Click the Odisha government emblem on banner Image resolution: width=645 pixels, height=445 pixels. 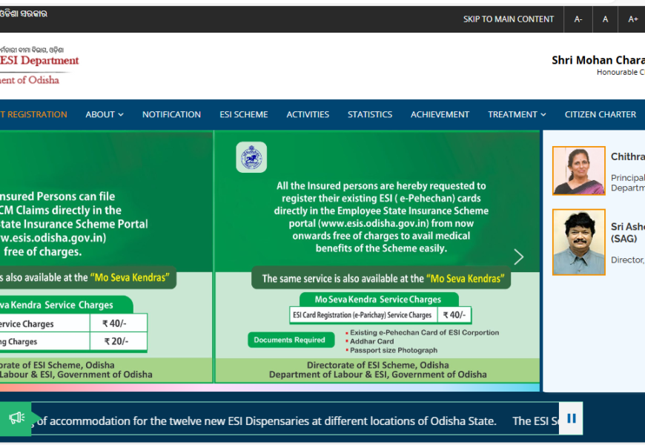pos(251,157)
